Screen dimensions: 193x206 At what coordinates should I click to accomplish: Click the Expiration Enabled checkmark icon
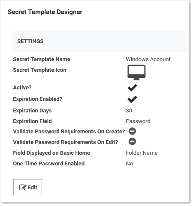click(132, 99)
